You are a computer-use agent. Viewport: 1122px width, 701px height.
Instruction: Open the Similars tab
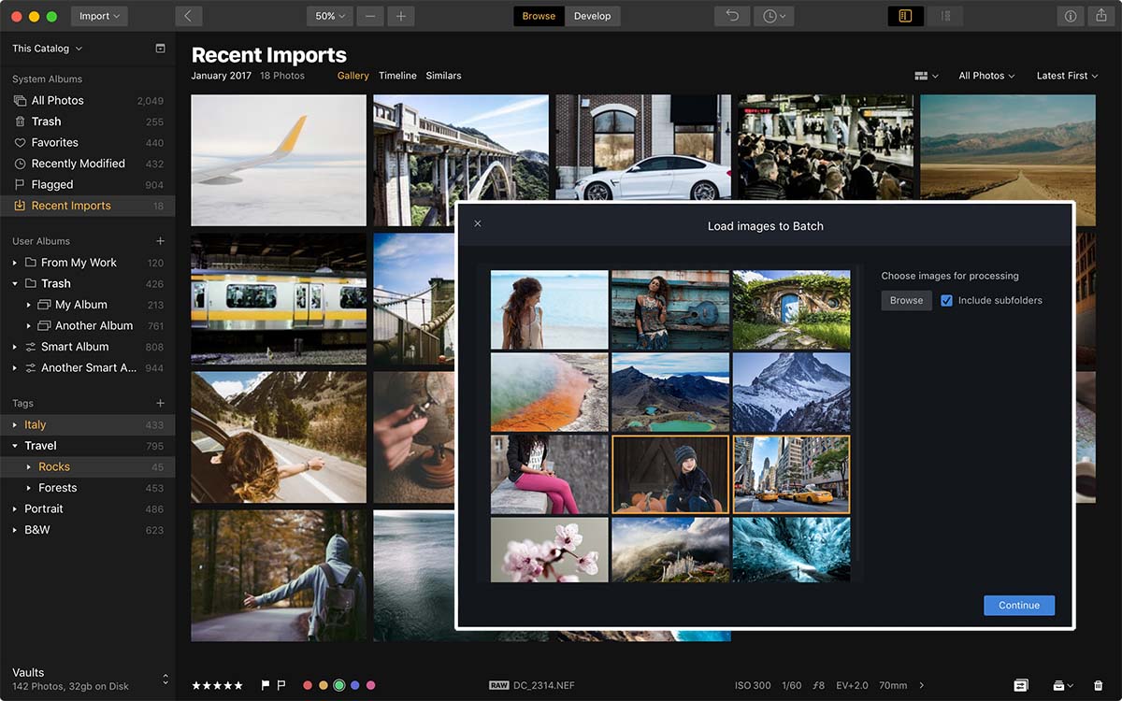click(443, 76)
